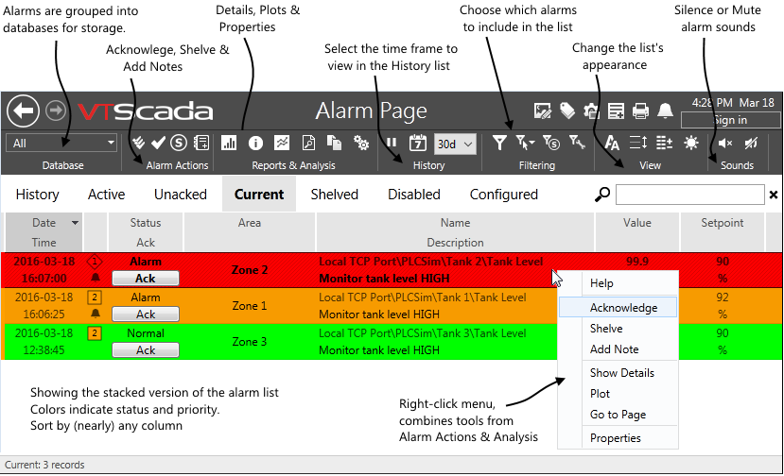Screen dimensions: 784x476
Task: Expand the 30d time frame dropdown
Action: point(454,144)
